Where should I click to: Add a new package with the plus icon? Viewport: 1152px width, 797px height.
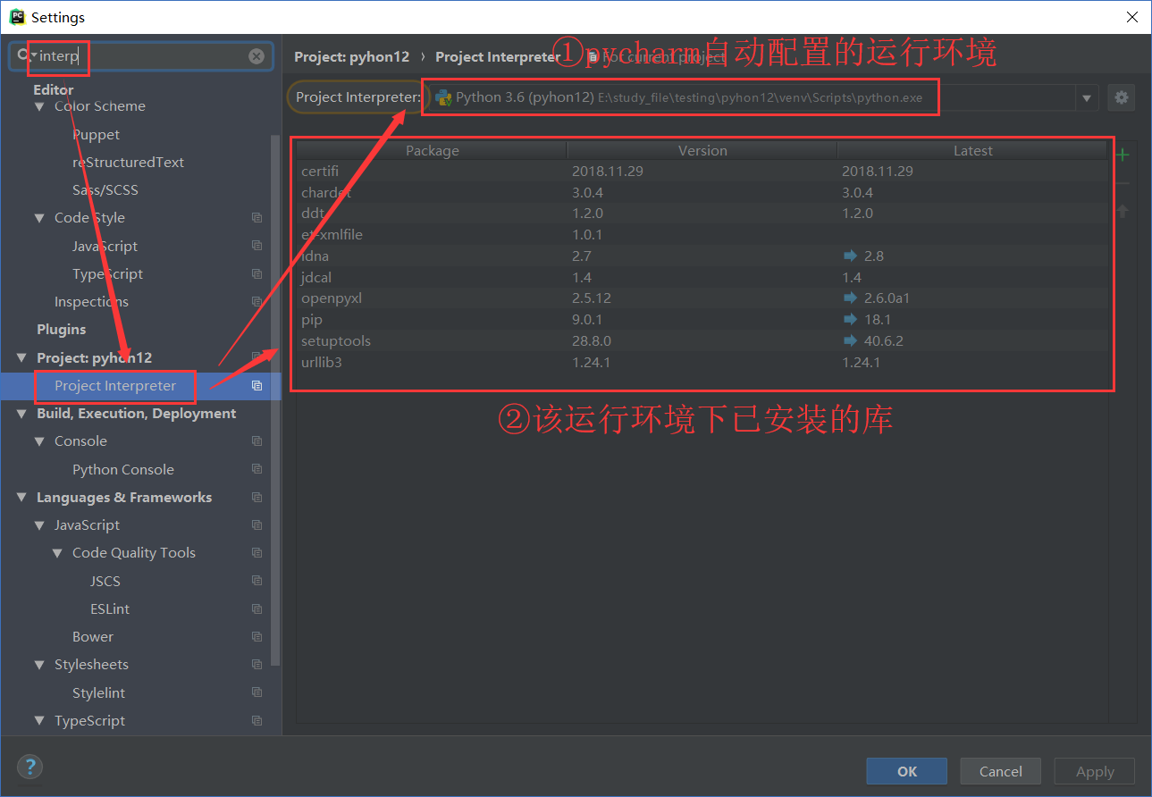[x=1123, y=155]
